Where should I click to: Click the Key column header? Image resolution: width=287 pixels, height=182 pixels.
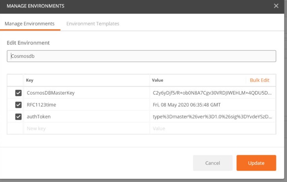tap(30, 80)
